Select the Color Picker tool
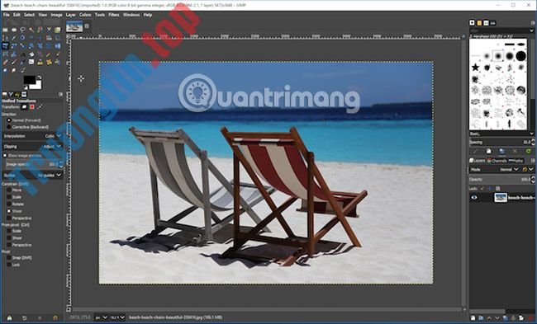This screenshot has height=324, width=537. click(14, 38)
